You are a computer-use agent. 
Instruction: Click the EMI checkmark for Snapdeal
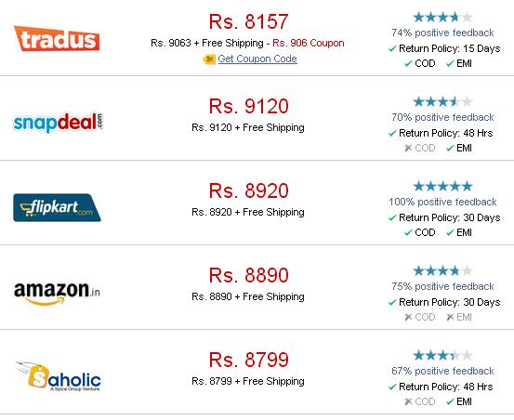[x=450, y=148]
